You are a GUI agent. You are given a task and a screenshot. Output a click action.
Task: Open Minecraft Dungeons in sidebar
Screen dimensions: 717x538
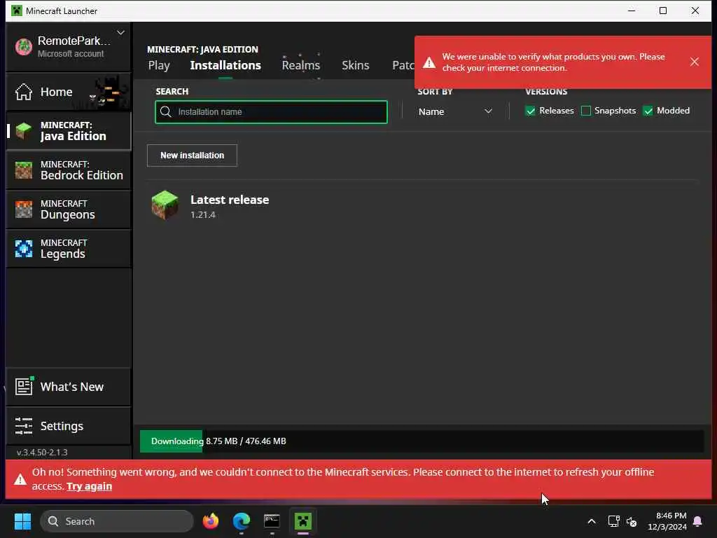69,209
